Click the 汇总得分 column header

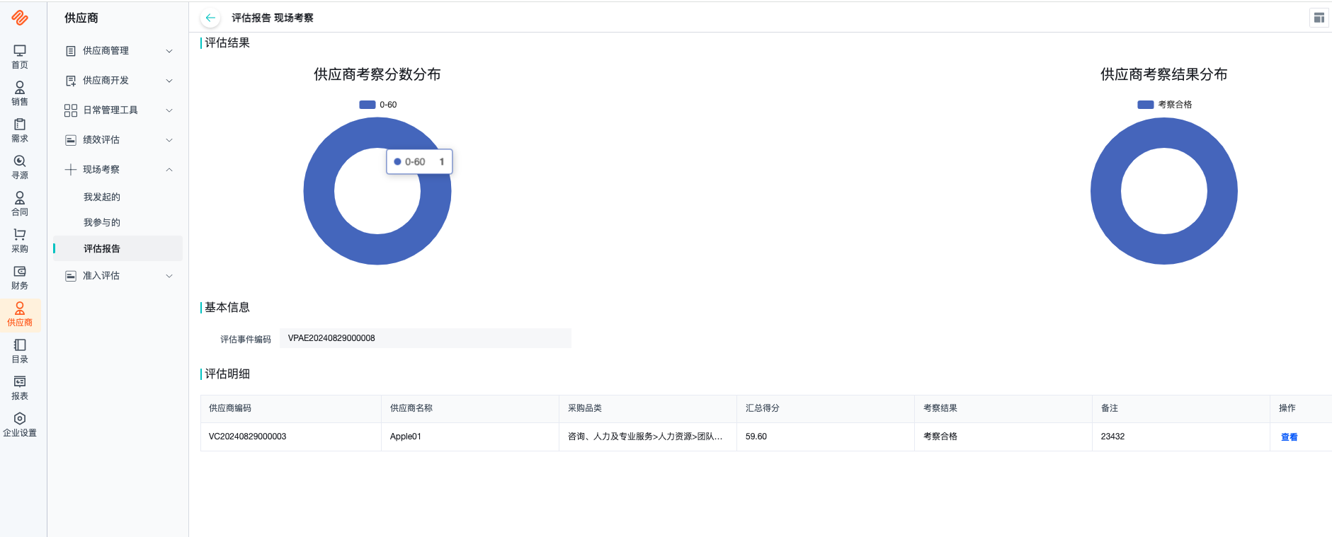coord(826,408)
